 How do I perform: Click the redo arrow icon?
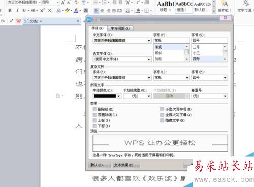[3, 21]
